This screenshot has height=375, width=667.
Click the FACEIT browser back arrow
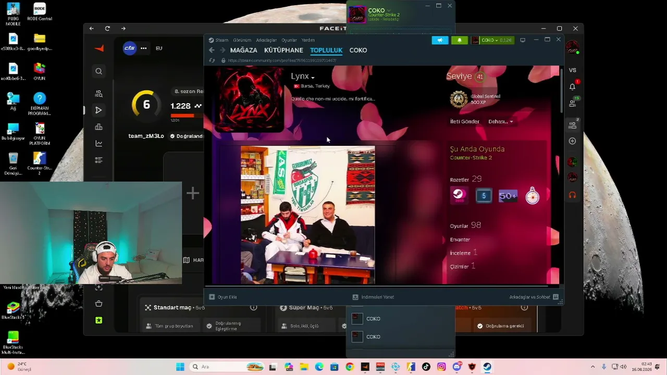click(92, 29)
